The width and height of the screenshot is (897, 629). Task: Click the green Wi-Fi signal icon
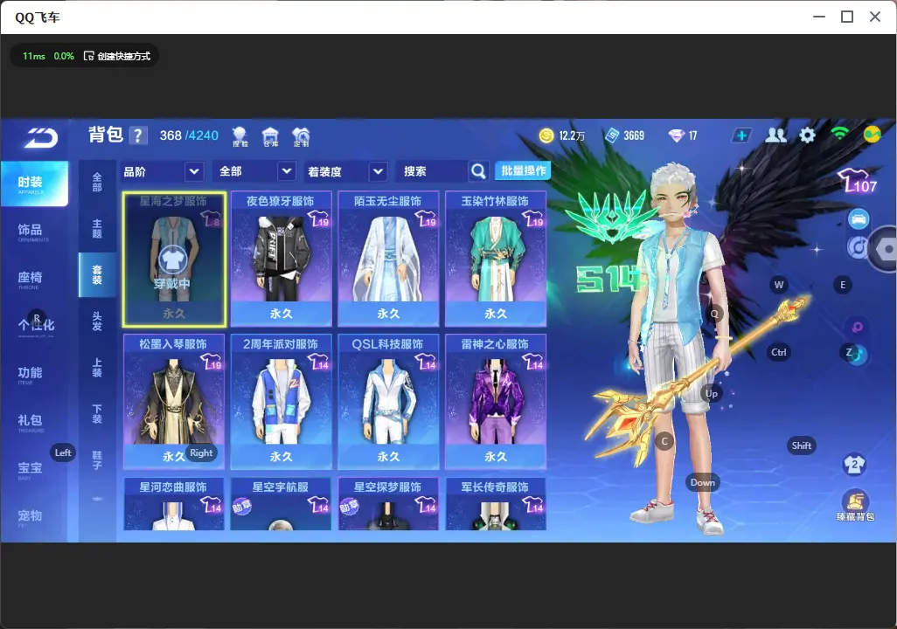[839, 134]
